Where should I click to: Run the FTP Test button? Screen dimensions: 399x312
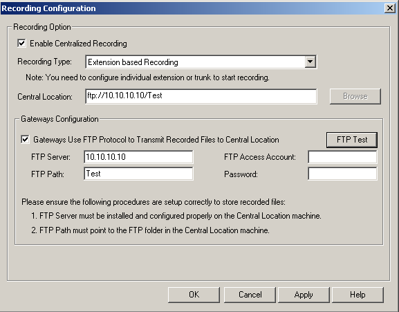click(x=352, y=140)
